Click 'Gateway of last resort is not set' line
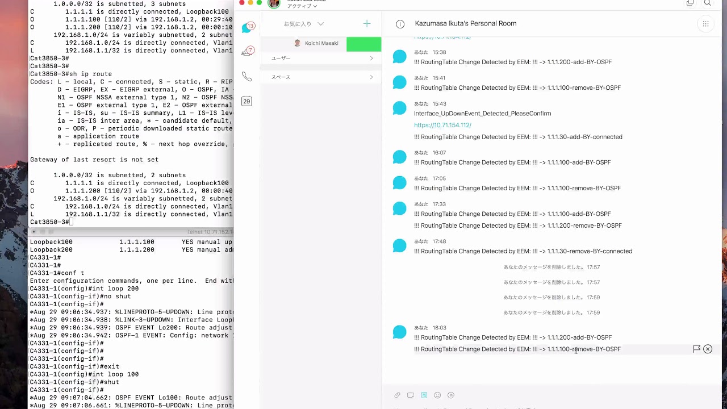 click(x=94, y=160)
